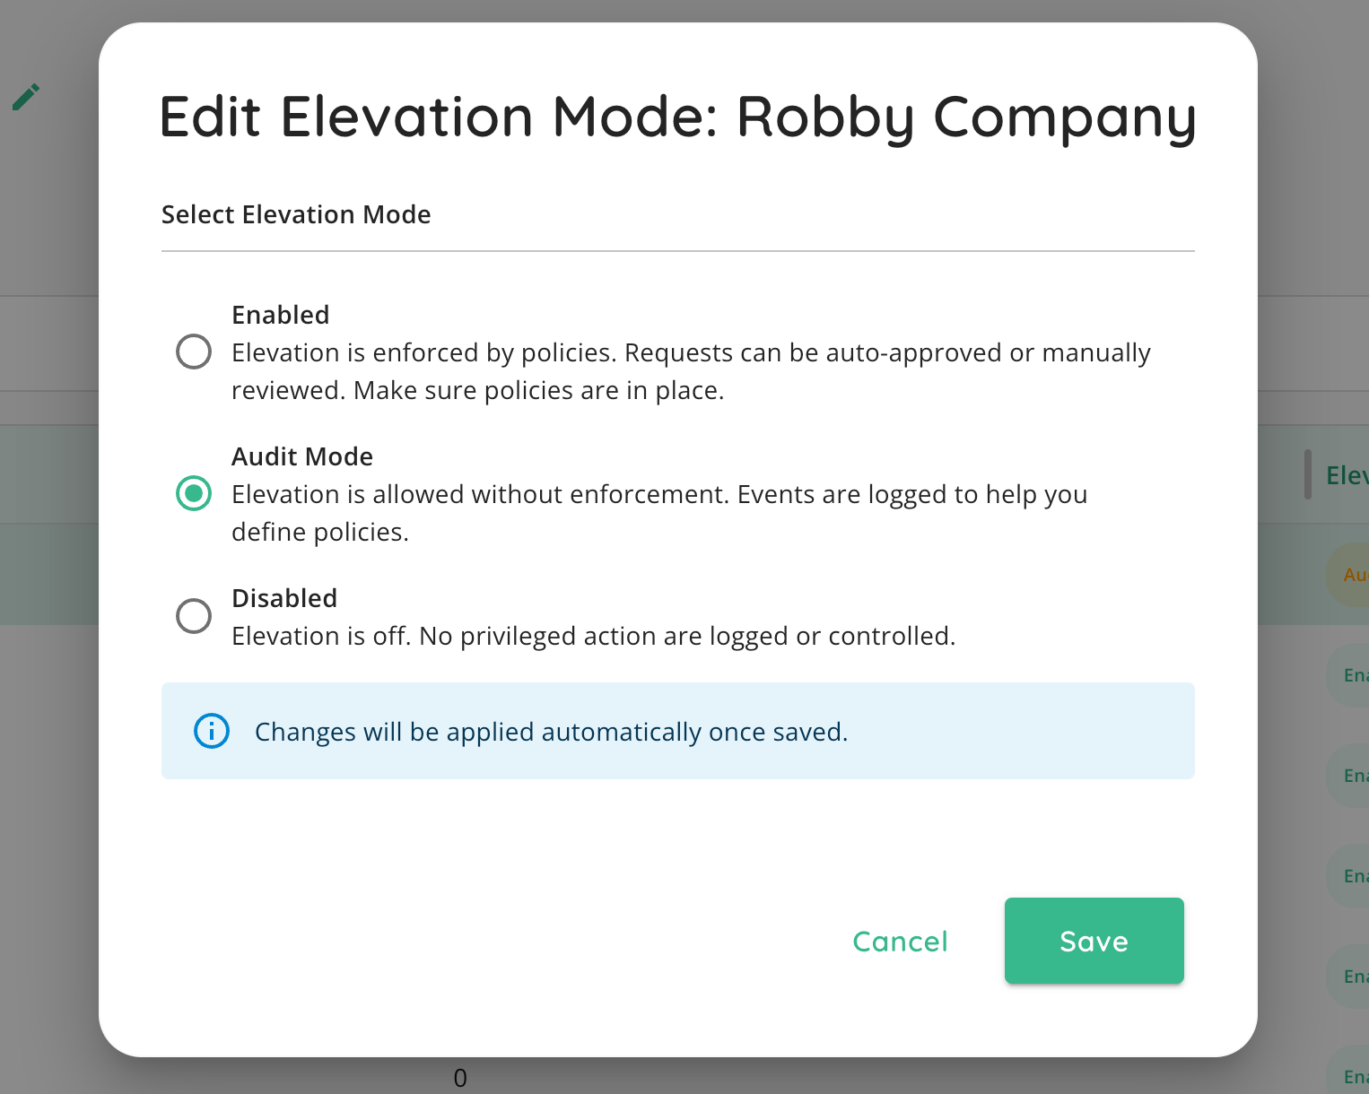Click the 'Elevation is allowed without enforcement' description
The height and width of the screenshot is (1094, 1369).
click(659, 513)
